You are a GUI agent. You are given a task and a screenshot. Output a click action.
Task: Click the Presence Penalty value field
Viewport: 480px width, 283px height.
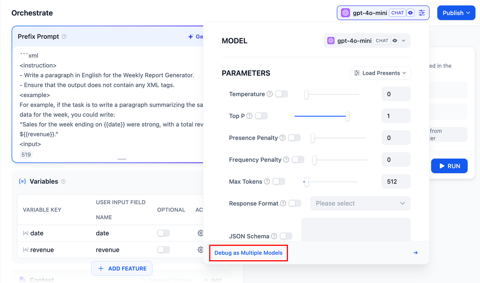[396, 138]
